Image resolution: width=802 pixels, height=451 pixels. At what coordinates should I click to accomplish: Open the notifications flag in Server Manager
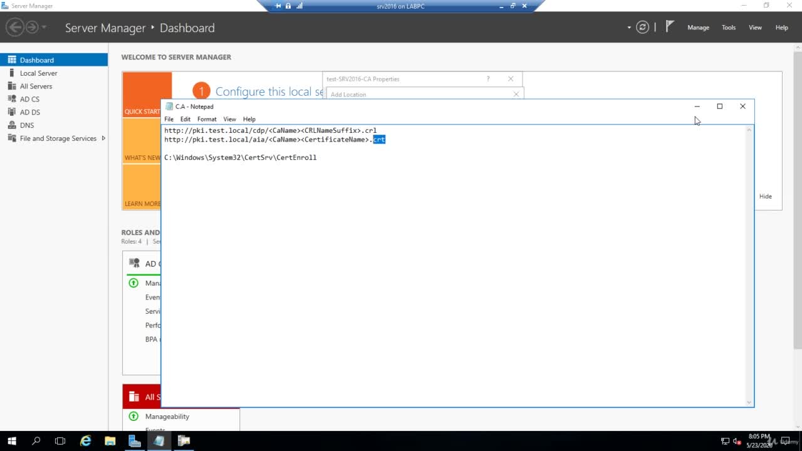[x=670, y=26]
